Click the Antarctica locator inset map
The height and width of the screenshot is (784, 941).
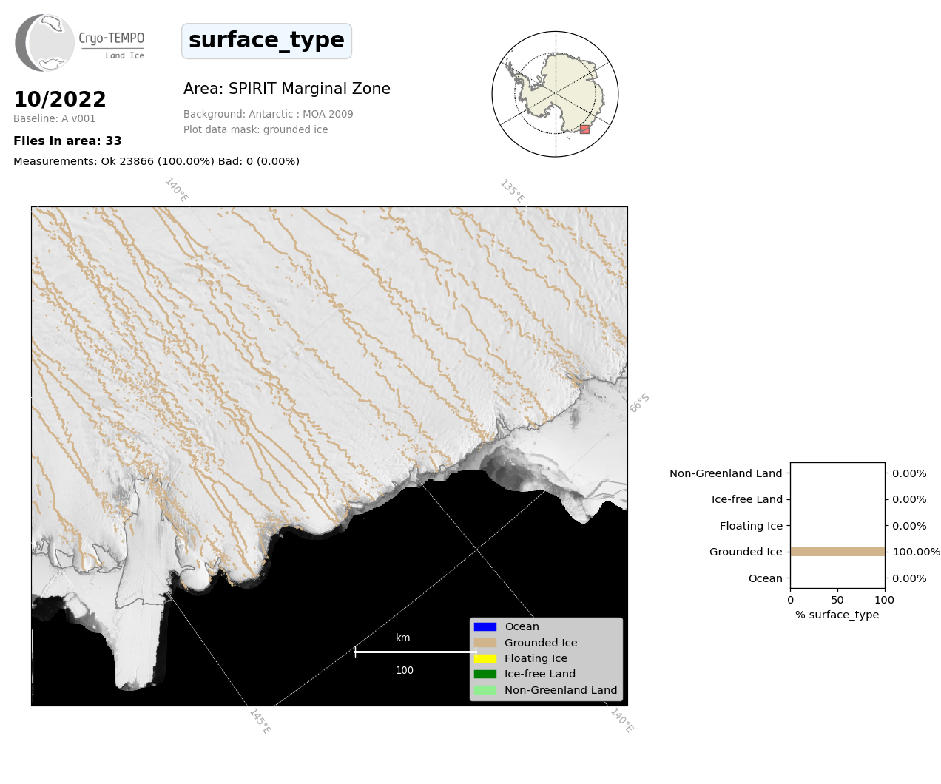(555, 94)
